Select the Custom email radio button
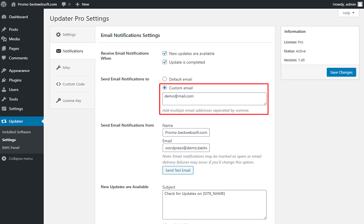 (x=165, y=87)
